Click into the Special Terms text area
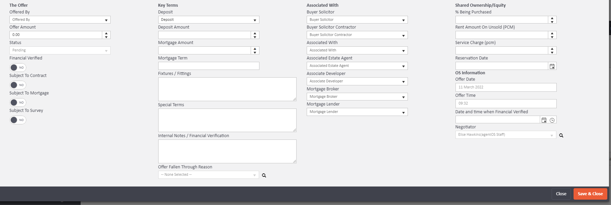 227,120
